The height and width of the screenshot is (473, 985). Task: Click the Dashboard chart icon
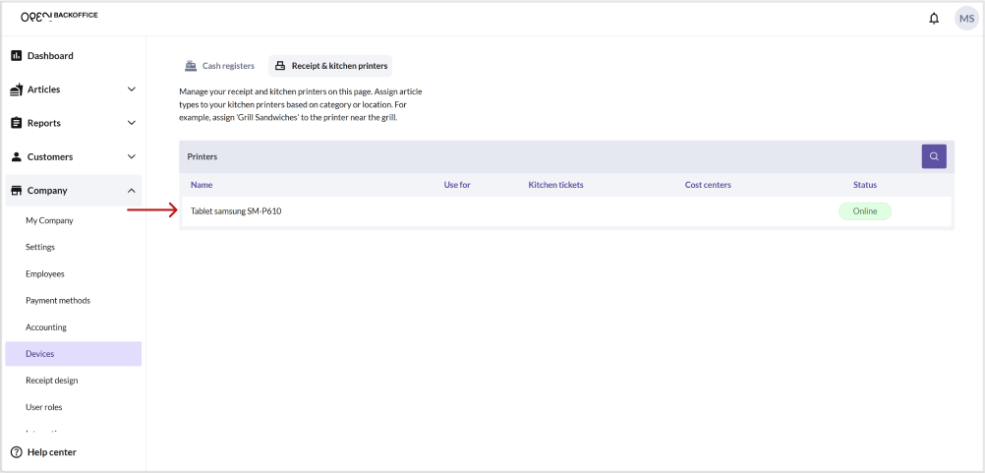17,56
